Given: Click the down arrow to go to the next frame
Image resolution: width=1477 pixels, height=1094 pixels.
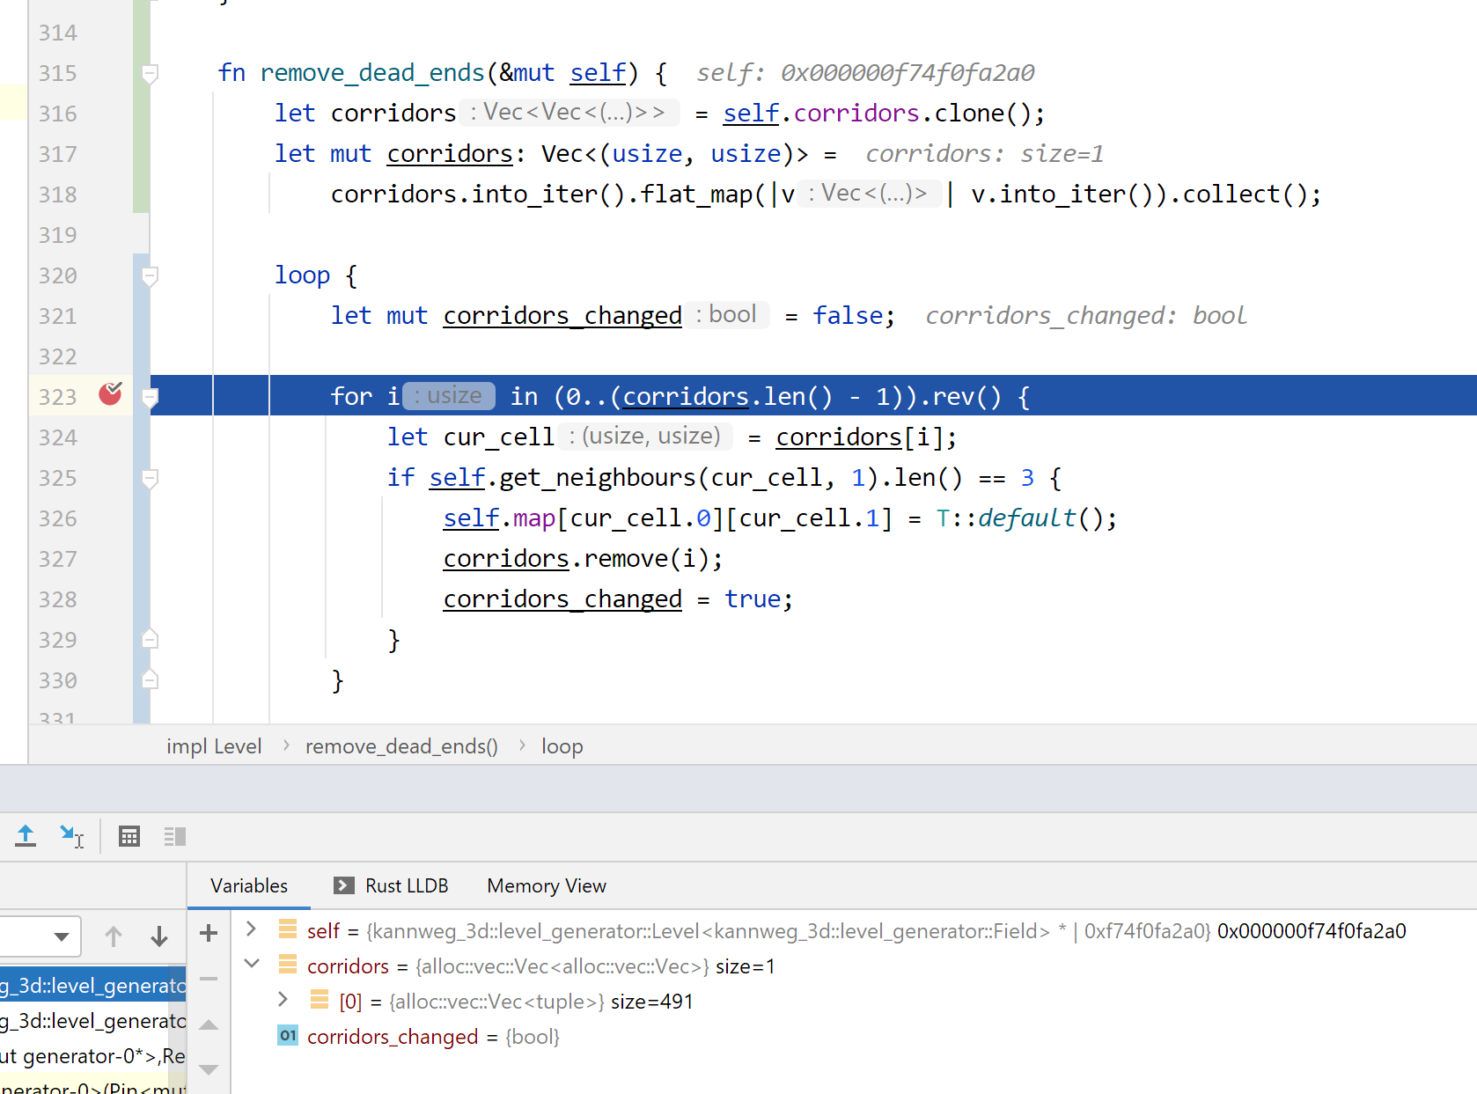Looking at the screenshot, I should (159, 936).
